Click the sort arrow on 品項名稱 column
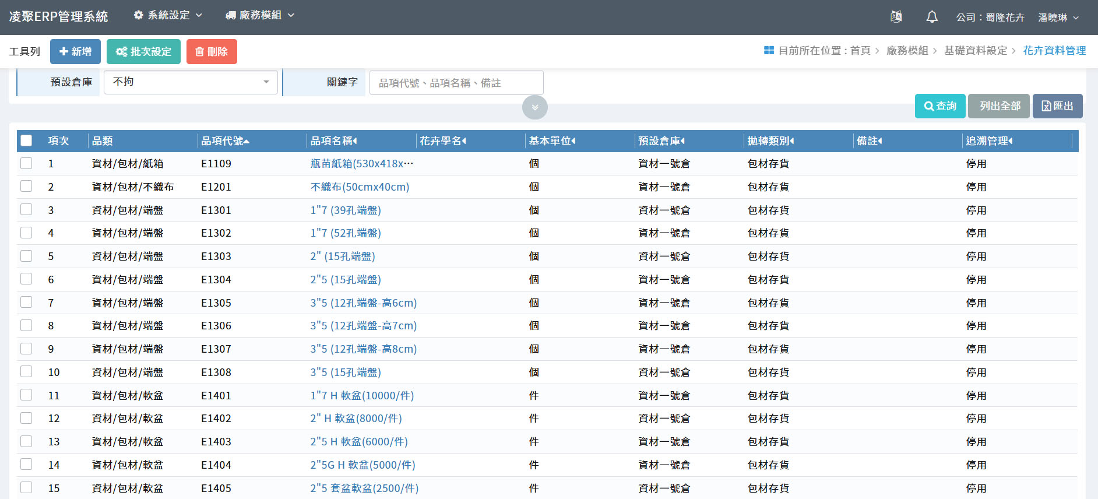Screen dimensions: 1098x499 click(355, 141)
